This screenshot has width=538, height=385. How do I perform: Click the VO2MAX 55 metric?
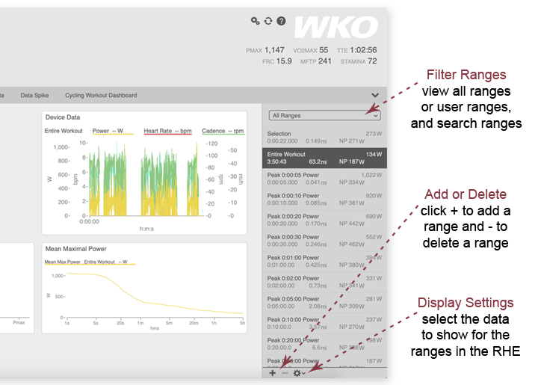[x=311, y=50]
